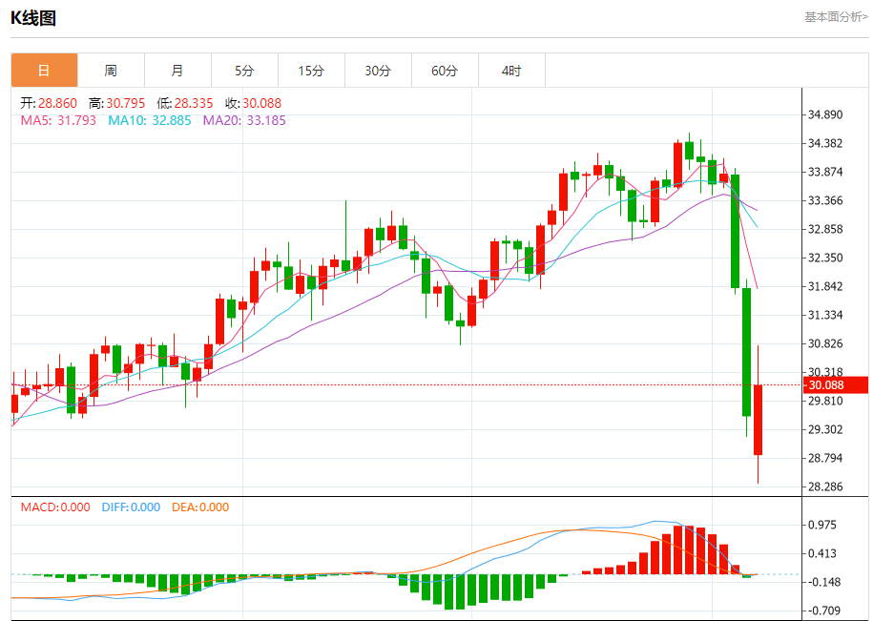Open the 4时 interval tab
The width and height of the screenshot is (873, 621).
511,71
